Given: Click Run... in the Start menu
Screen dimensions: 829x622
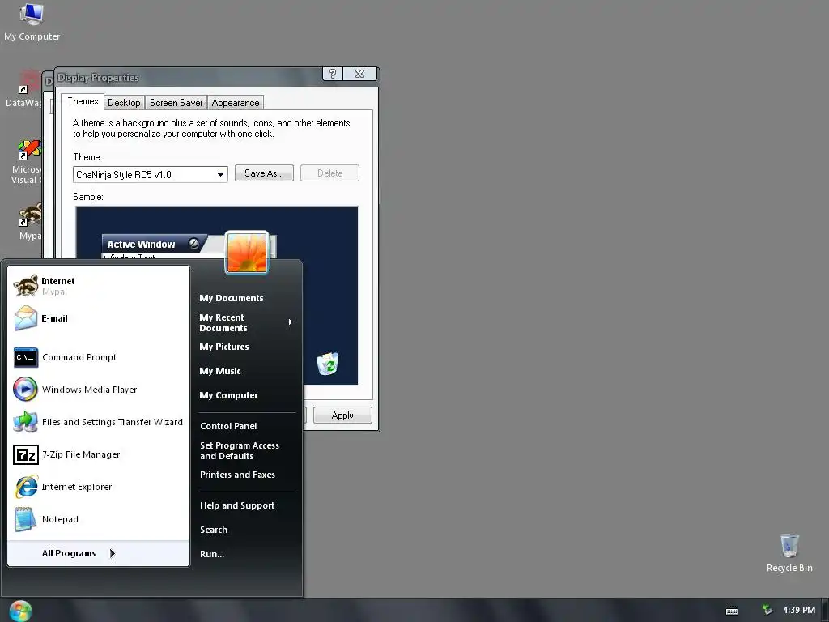Looking at the screenshot, I should click(x=212, y=554).
